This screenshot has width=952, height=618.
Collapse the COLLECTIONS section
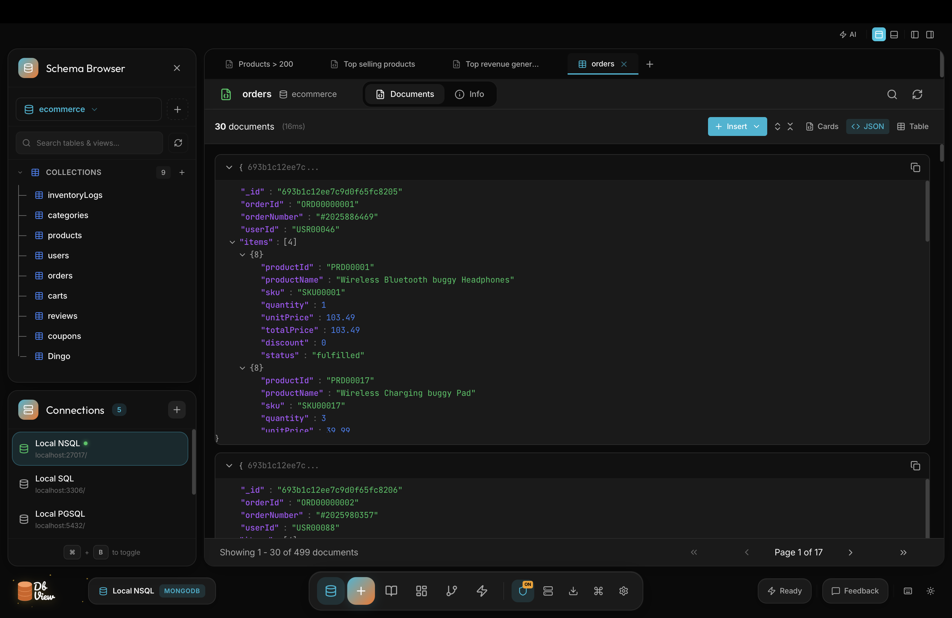click(x=20, y=172)
